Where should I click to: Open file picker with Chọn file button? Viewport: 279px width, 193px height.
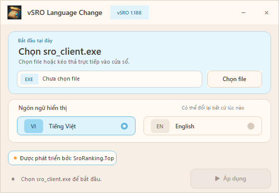pos(235,79)
